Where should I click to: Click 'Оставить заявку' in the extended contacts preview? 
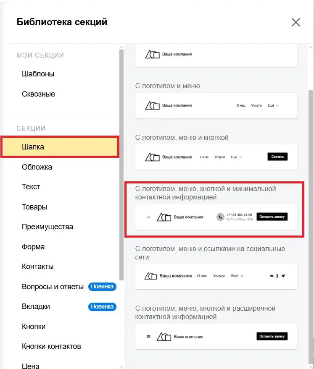pos(272,336)
